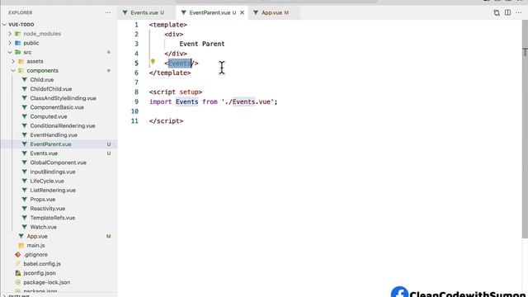528x297 pixels.
Task: Open Props.vue file
Action: tap(43, 200)
